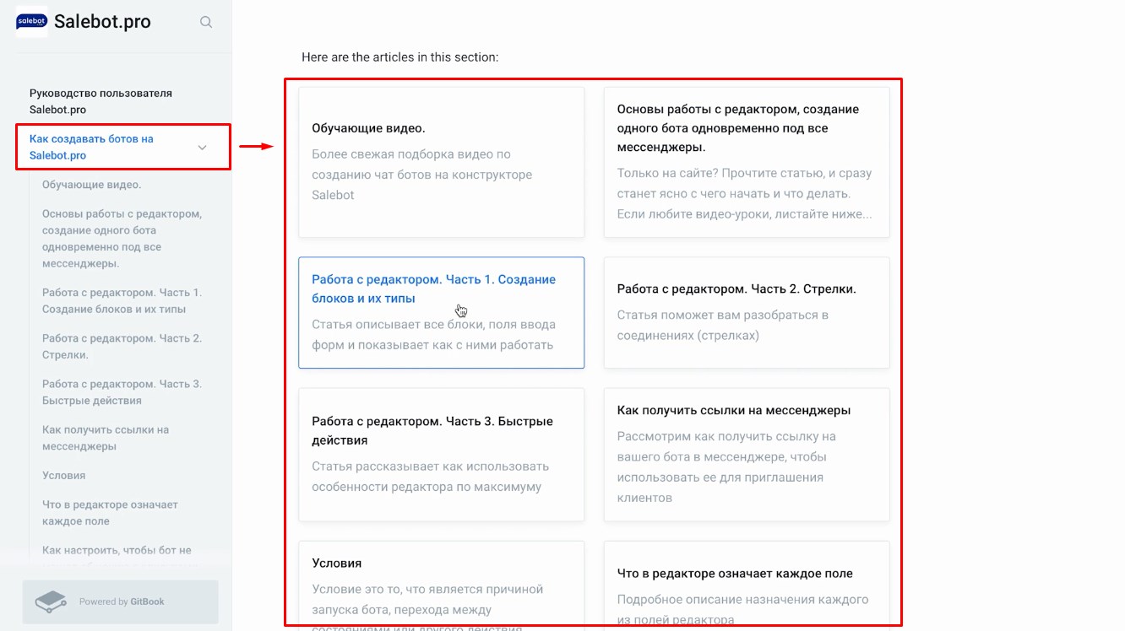The image size is (1125, 631).
Task: Open card 'Работа с редактором. Часть 1. Создание блоков'
Action: coord(441,312)
